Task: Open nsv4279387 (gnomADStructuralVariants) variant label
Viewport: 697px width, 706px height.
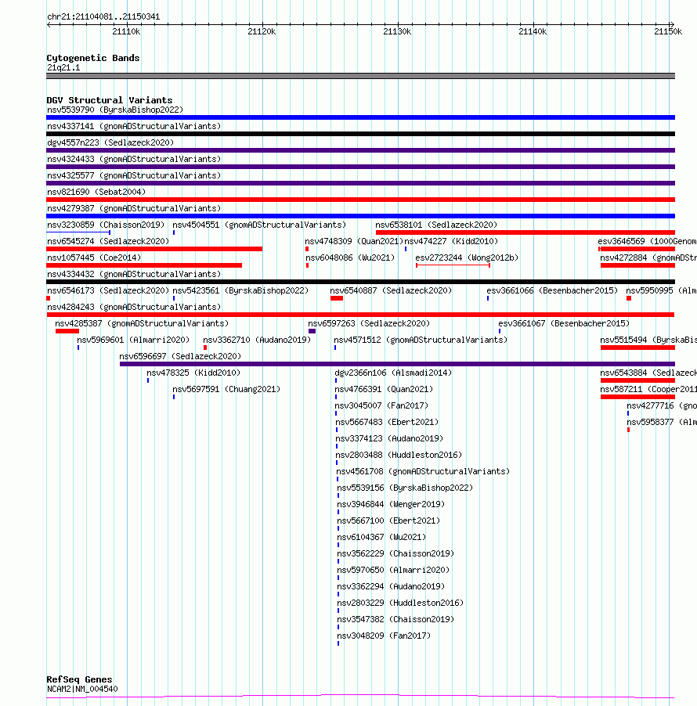Action: coord(134,208)
